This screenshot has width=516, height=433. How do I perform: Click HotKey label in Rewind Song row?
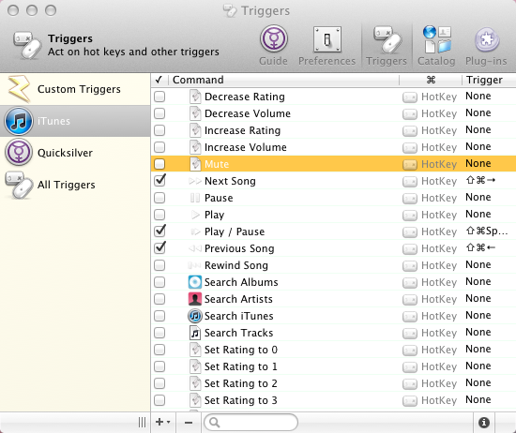click(x=439, y=265)
